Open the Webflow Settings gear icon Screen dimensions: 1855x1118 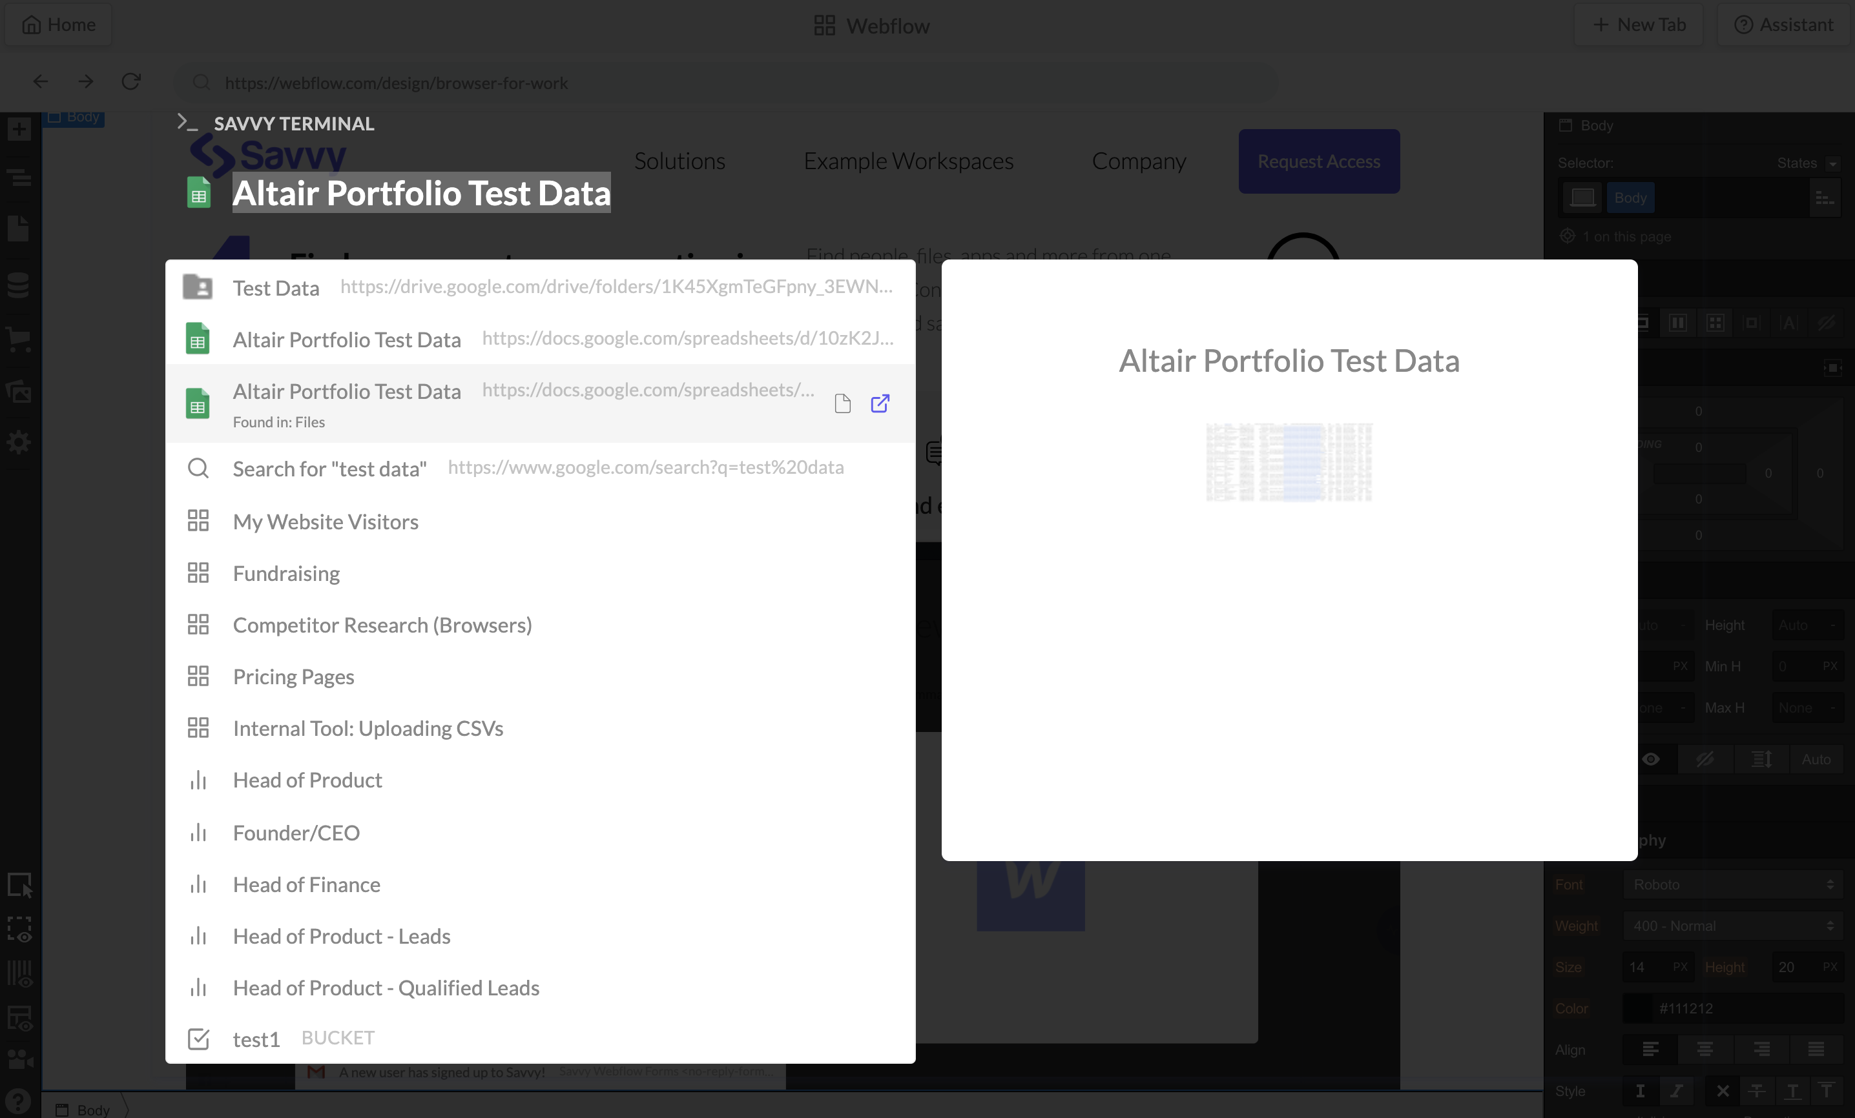(x=19, y=442)
